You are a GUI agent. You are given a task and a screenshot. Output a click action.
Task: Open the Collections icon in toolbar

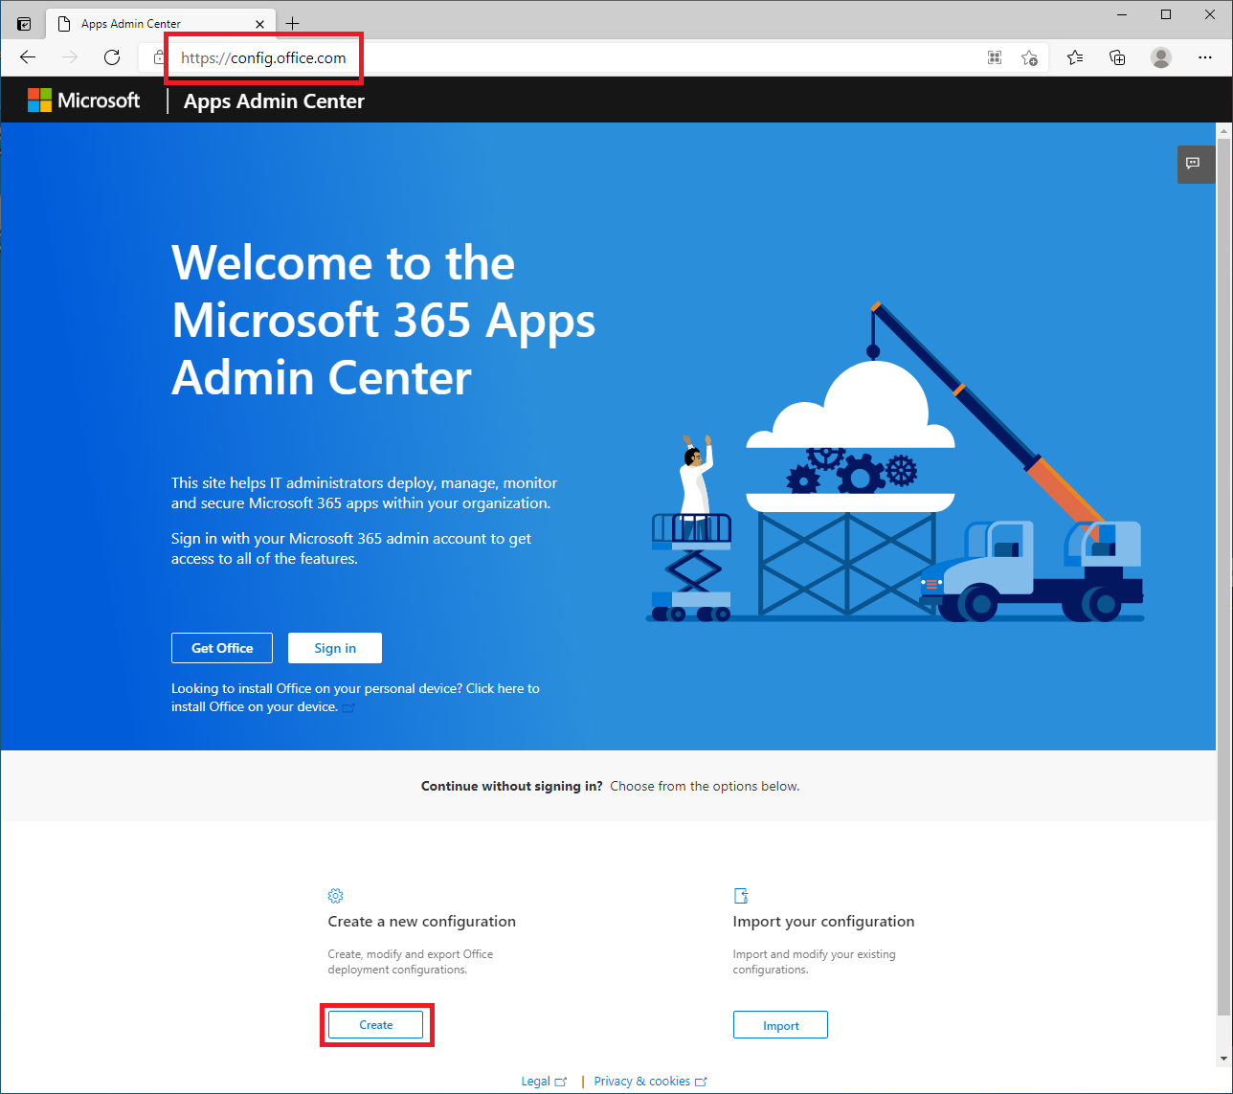coord(1117,57)
